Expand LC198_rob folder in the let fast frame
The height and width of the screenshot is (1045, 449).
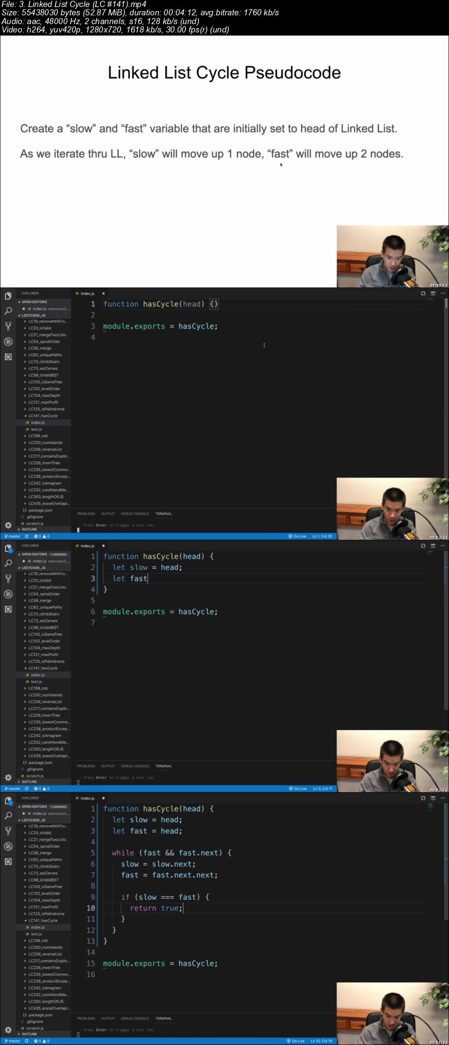[x=44, y=688]
